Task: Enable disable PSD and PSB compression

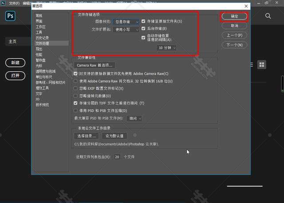Action: (75, 111)
